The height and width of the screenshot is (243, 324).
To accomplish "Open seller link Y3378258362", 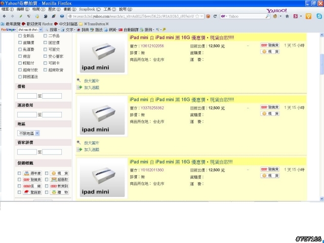I will click(152, 108).
